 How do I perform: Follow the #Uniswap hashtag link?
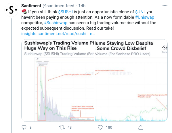click(x=145, y=17)
